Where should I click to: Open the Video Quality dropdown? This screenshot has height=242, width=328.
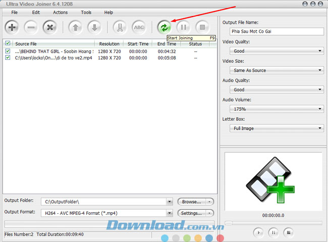(x=277, y=51)
